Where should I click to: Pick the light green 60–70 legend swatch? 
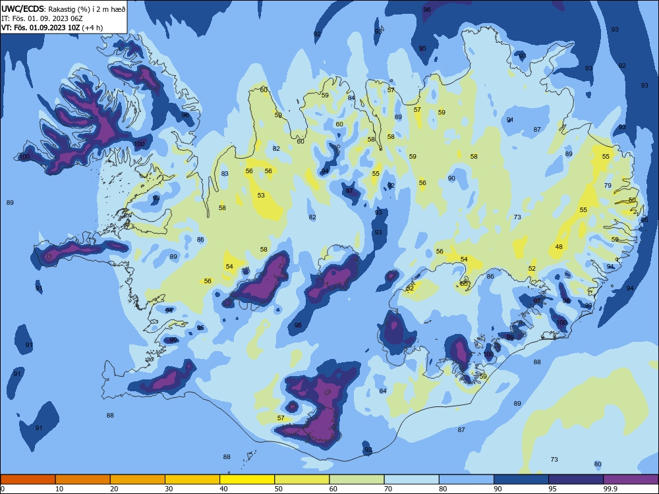[357, 480]
